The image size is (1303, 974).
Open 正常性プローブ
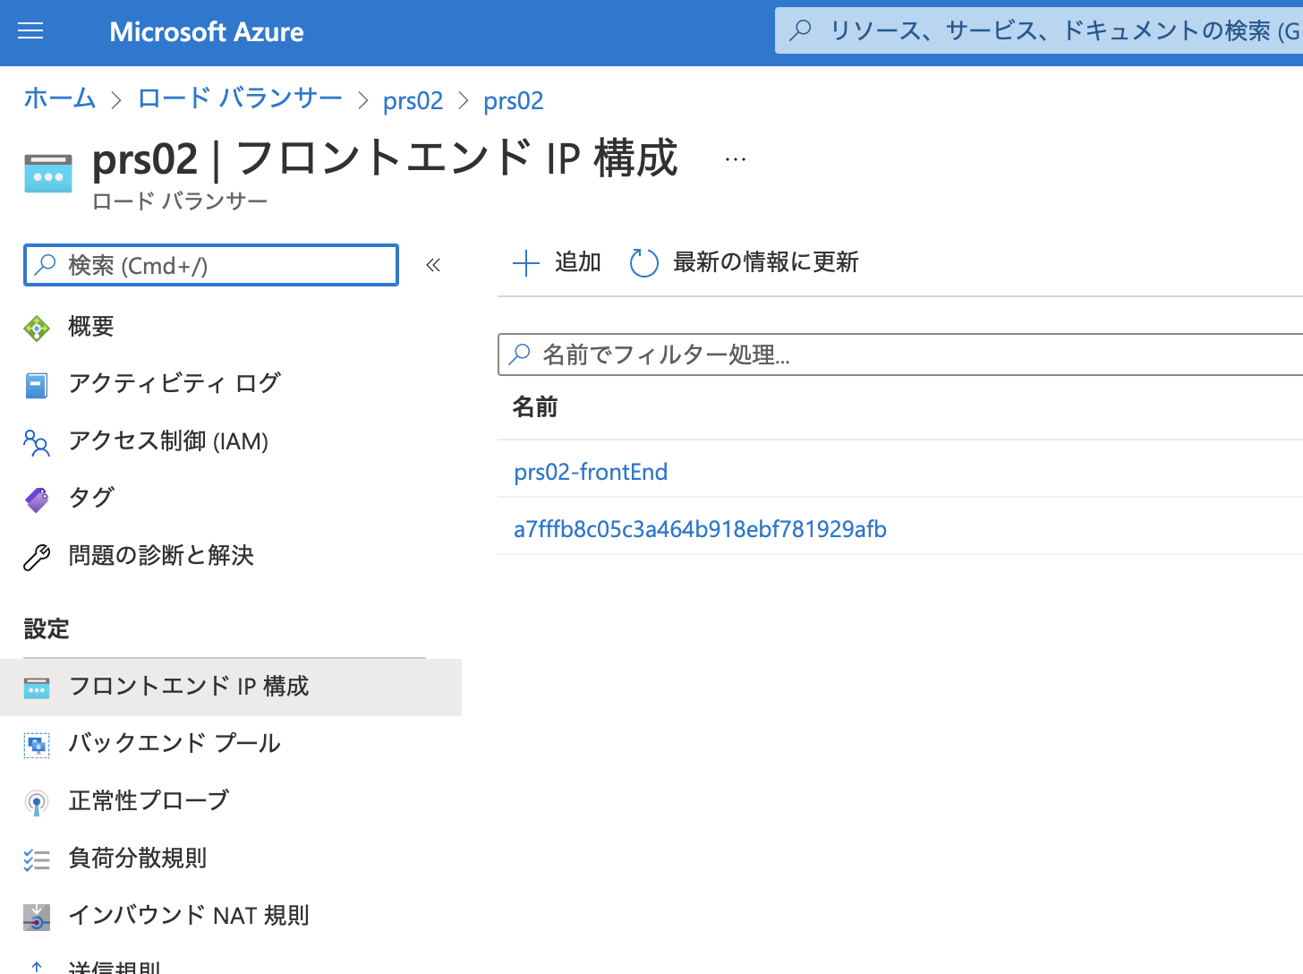(149, 800)
